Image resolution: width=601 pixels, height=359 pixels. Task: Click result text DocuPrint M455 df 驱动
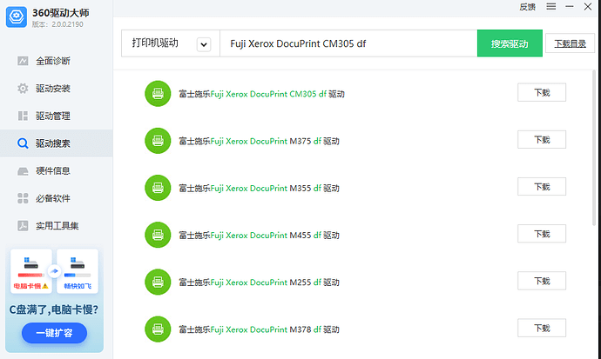click(x=259, y=235)
